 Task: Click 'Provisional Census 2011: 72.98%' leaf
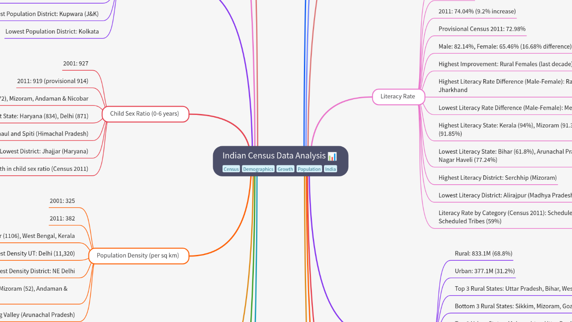click(482, 29)
